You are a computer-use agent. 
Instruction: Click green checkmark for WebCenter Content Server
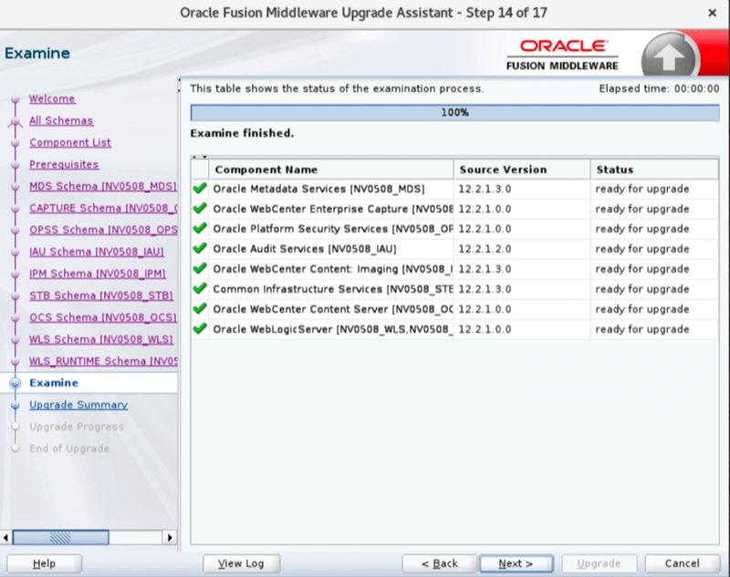(200, 309)
